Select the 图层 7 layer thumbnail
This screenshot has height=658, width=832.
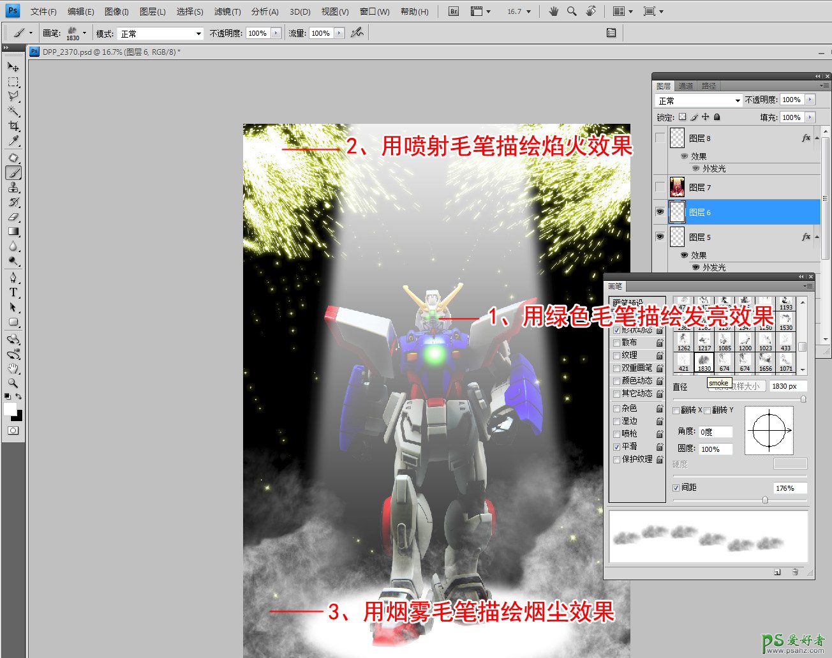click(677, 187)
